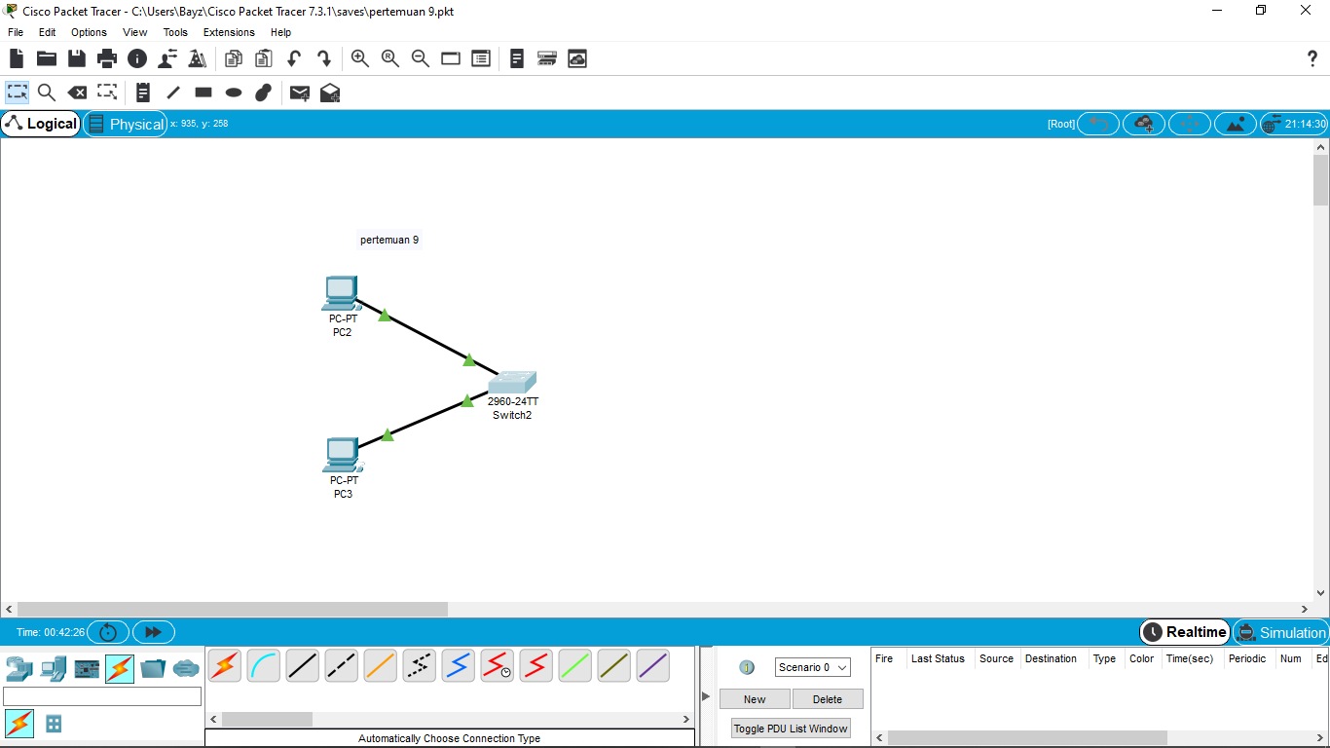Screen dimensions: 1330x748
Task: Create new cluster with cloud-plus icon
Action: (1144, 124)
